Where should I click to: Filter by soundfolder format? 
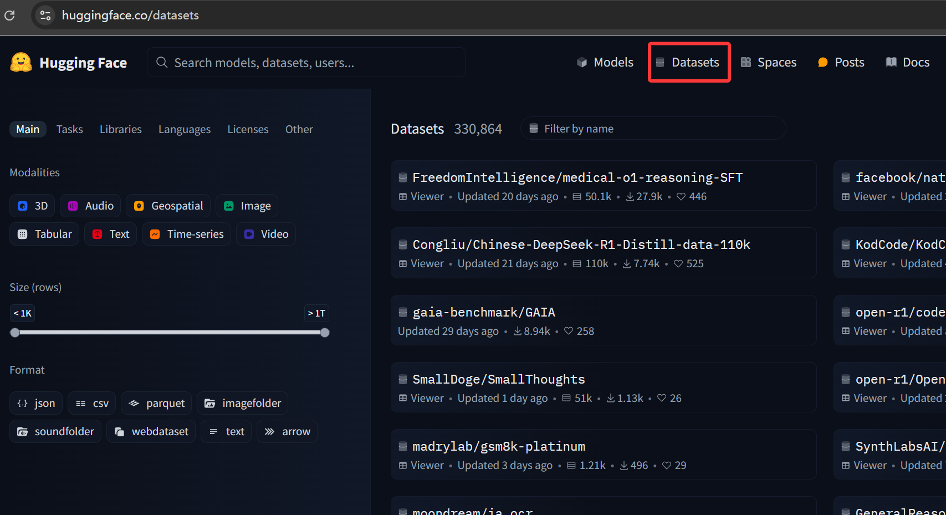[x=55, y=431]
